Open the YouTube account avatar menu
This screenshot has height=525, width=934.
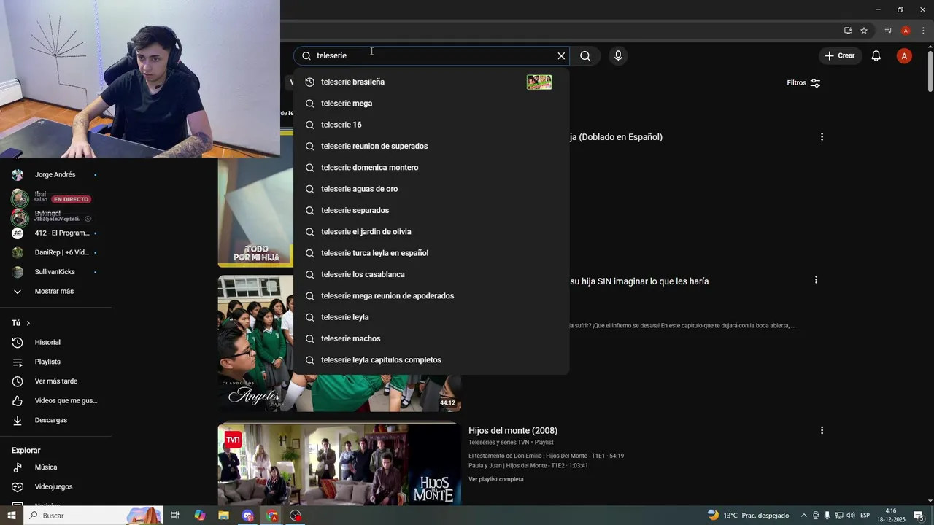[904, 56]
